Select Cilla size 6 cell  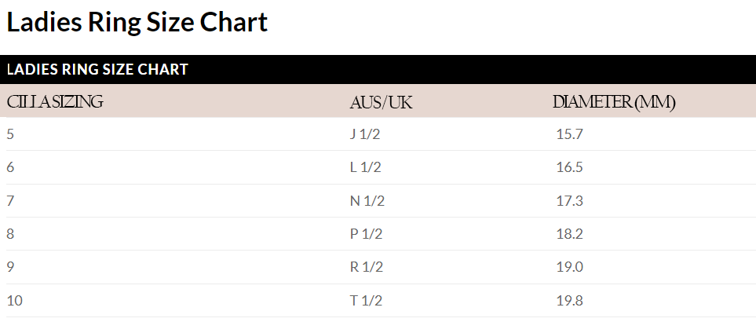10,167
